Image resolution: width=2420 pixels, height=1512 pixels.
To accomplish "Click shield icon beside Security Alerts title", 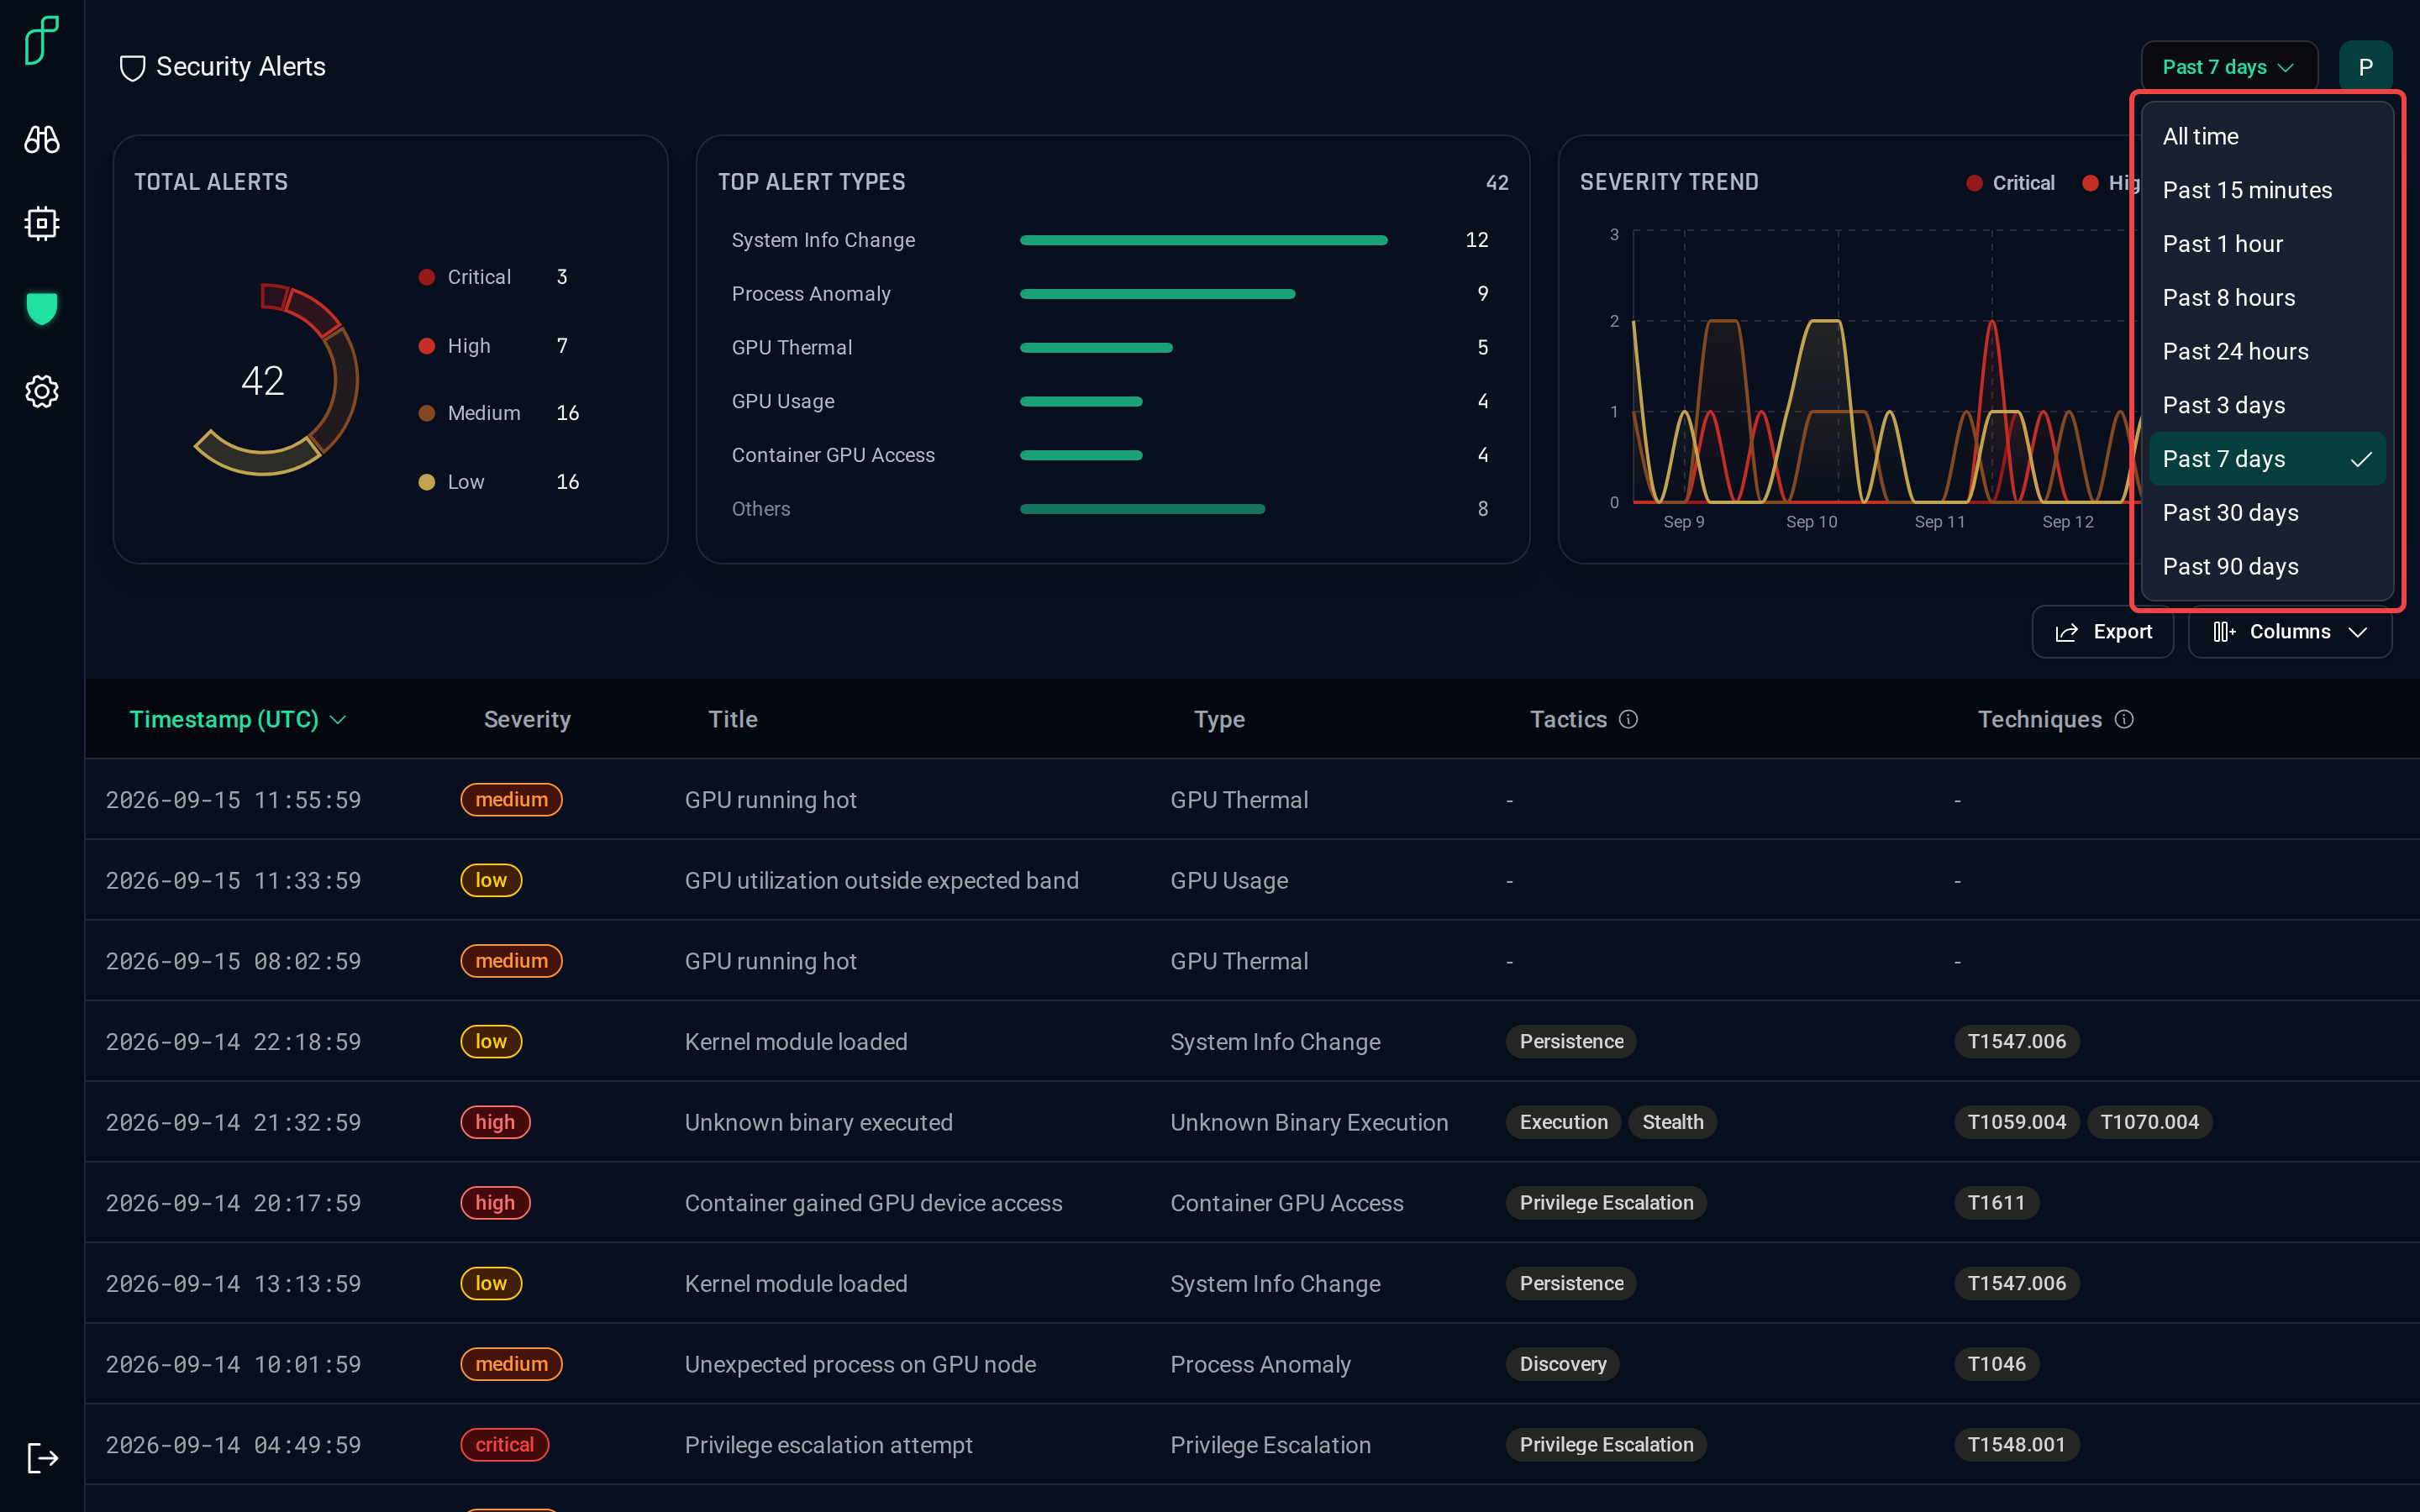I will point(132,68).
